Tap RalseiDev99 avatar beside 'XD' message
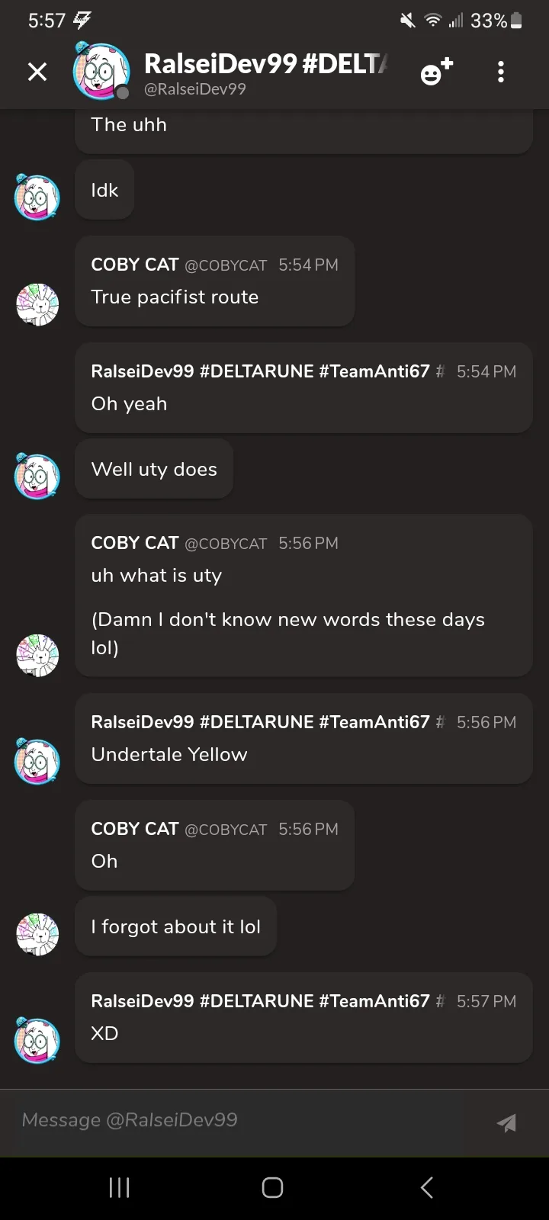 pos(37,1040)
